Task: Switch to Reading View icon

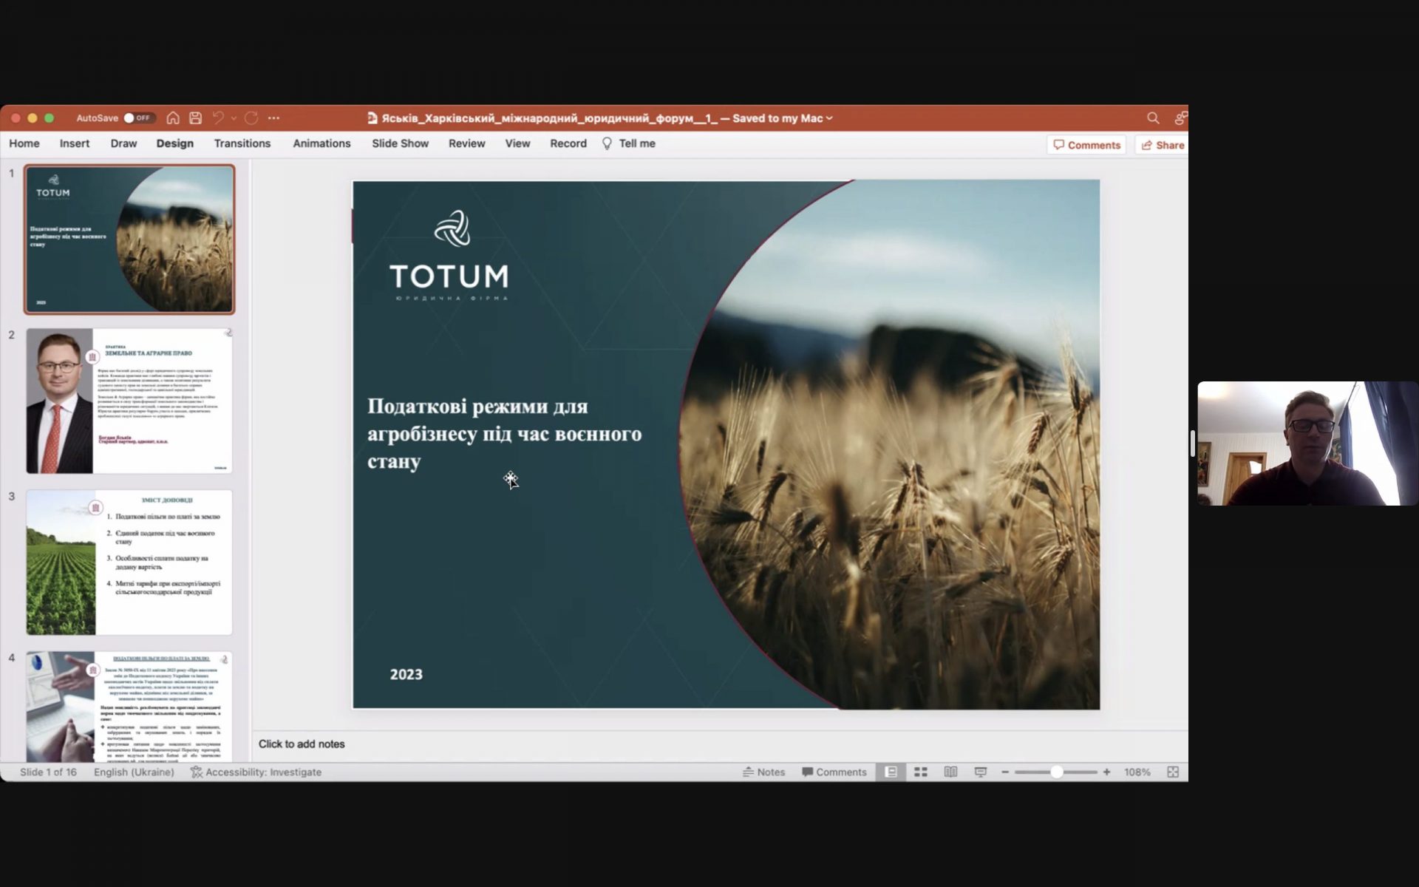Action: pyautogui.click(x=950, y=772)
